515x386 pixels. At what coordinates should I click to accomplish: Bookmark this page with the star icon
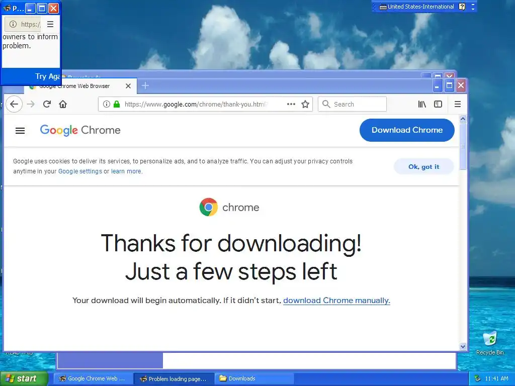click(305, 104)
